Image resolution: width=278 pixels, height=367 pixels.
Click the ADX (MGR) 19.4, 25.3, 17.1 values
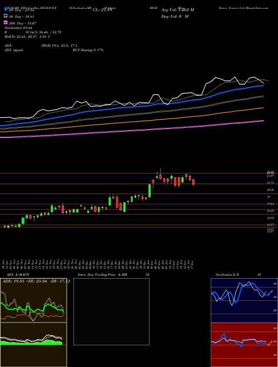tap(59, 46)
